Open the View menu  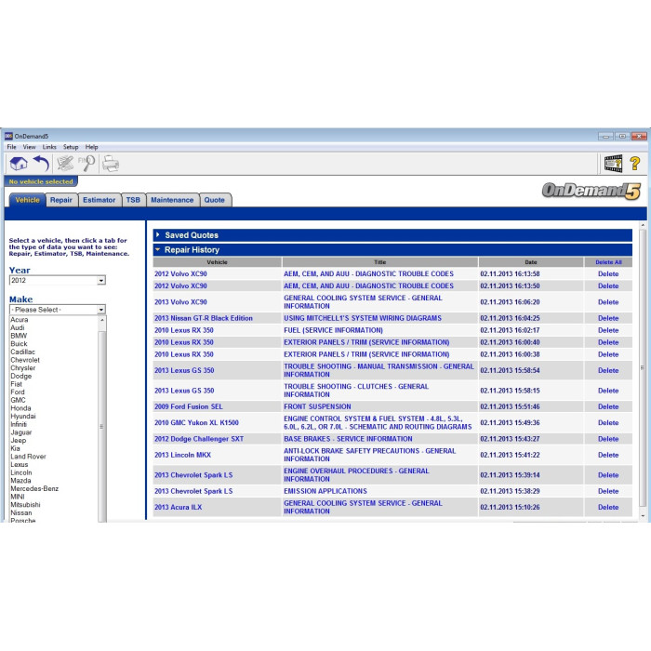pyautogui.click(x=29, y=147)
